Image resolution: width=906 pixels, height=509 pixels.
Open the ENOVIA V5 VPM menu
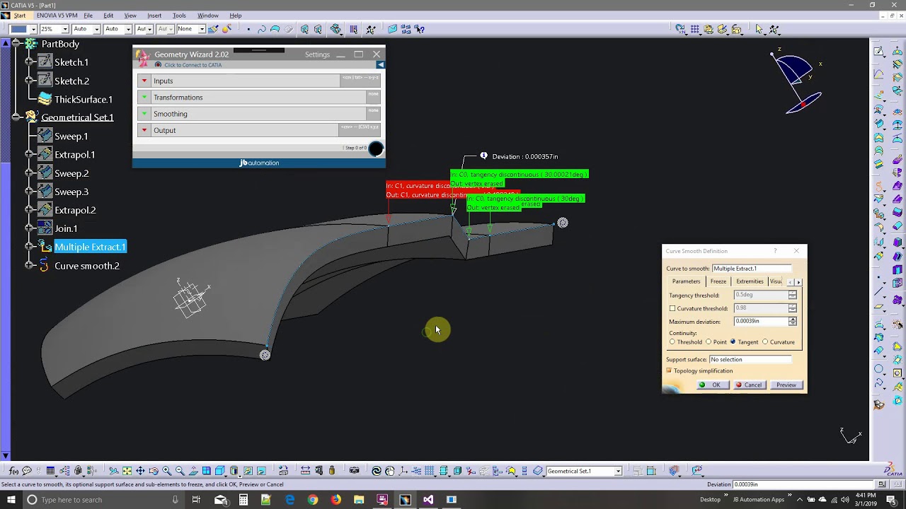point(57,16)
